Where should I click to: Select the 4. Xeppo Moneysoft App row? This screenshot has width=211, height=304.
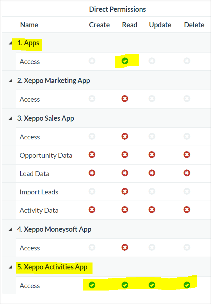coord(54,229)
